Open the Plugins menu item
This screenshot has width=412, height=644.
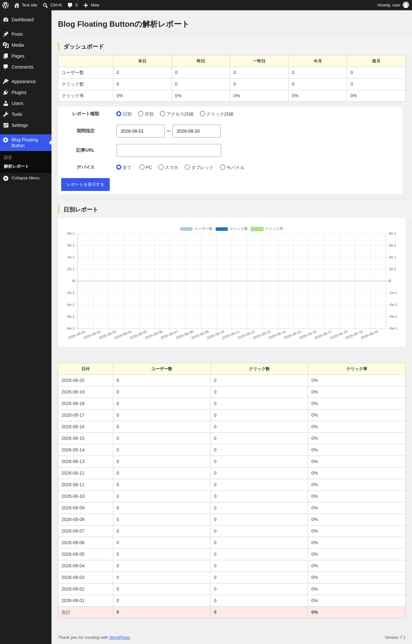pos(26,92)
